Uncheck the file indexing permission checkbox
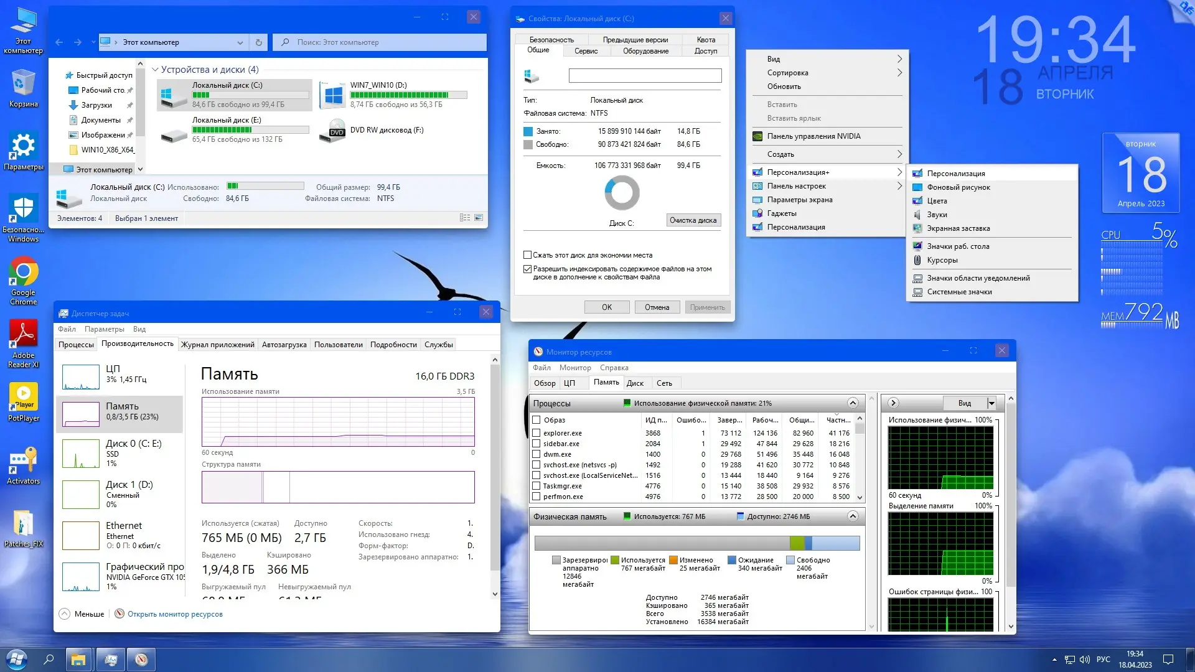Viewport: 1195px width, 672px height. (x=528, y=269)
